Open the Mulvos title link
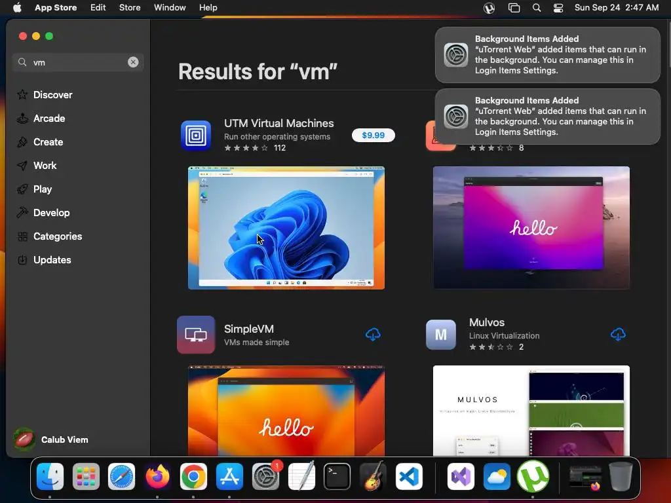Viewport: 671px width, 503px height. (x=487, y=322)
